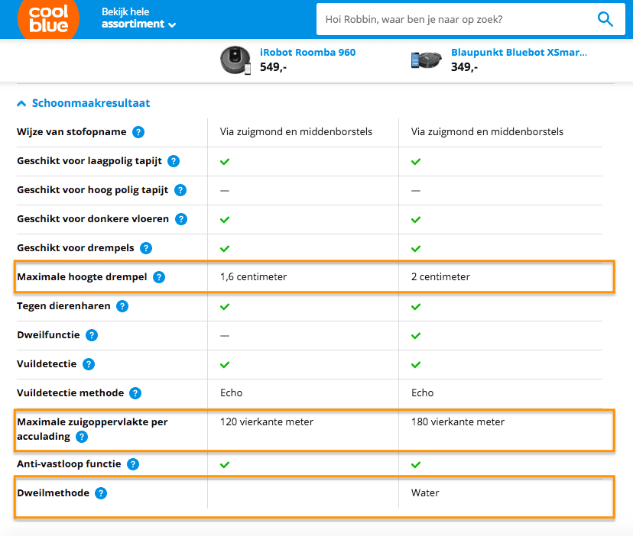The image size is (633, 536).
Task: Open help for Wijze van stofopname
Action: (138, 132)
